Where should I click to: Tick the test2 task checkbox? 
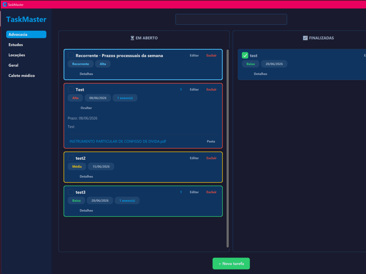pos(71,158)
